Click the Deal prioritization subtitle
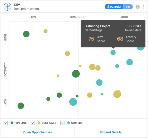Viewport: 148px width, 138px height. coord(26,9)
